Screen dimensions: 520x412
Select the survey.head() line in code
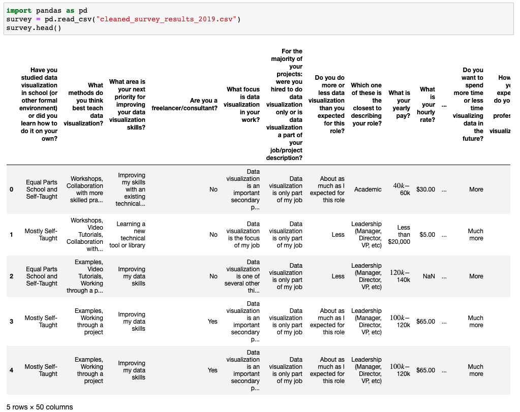(x=29, y=27)
